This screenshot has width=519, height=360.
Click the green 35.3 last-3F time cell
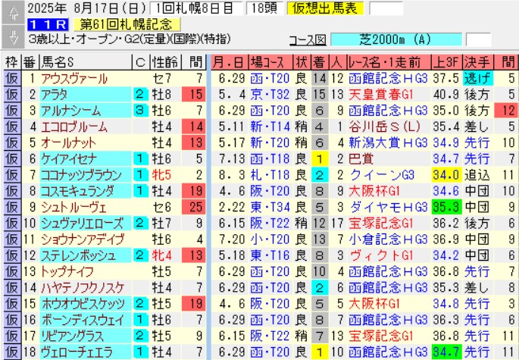click(446, 207)
